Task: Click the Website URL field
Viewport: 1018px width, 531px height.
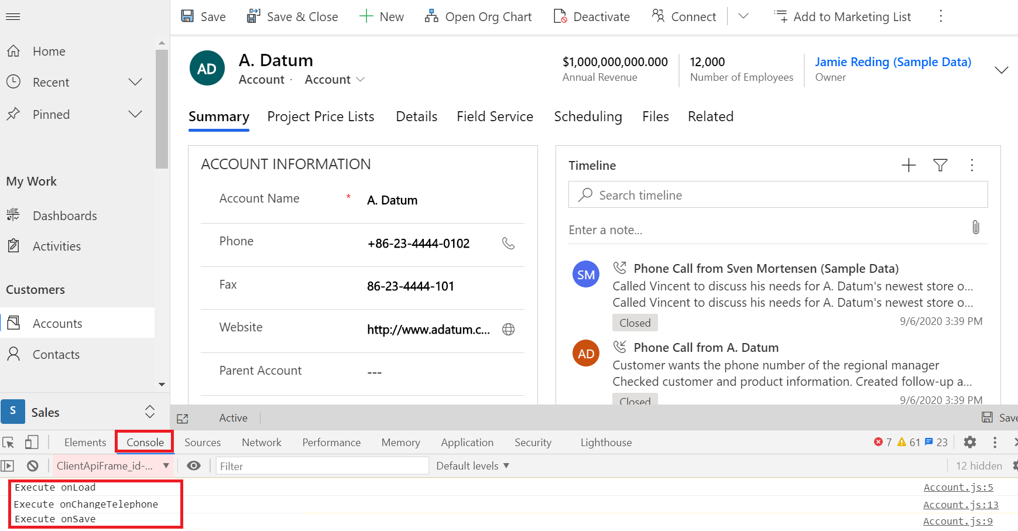Action: pyautogui.click(x=429, y=330)
